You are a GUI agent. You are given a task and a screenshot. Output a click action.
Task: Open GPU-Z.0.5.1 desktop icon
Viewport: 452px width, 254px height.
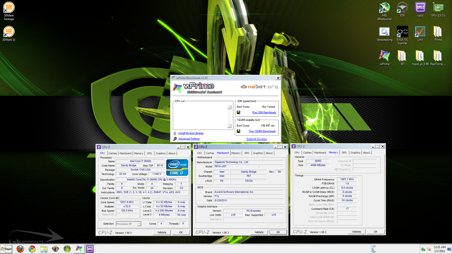click(x=438, y=9)
